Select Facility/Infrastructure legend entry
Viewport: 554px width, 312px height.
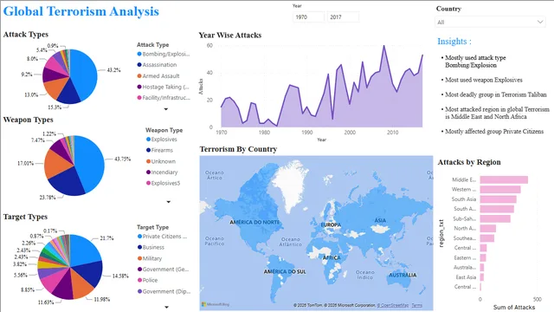pos(164,98)
